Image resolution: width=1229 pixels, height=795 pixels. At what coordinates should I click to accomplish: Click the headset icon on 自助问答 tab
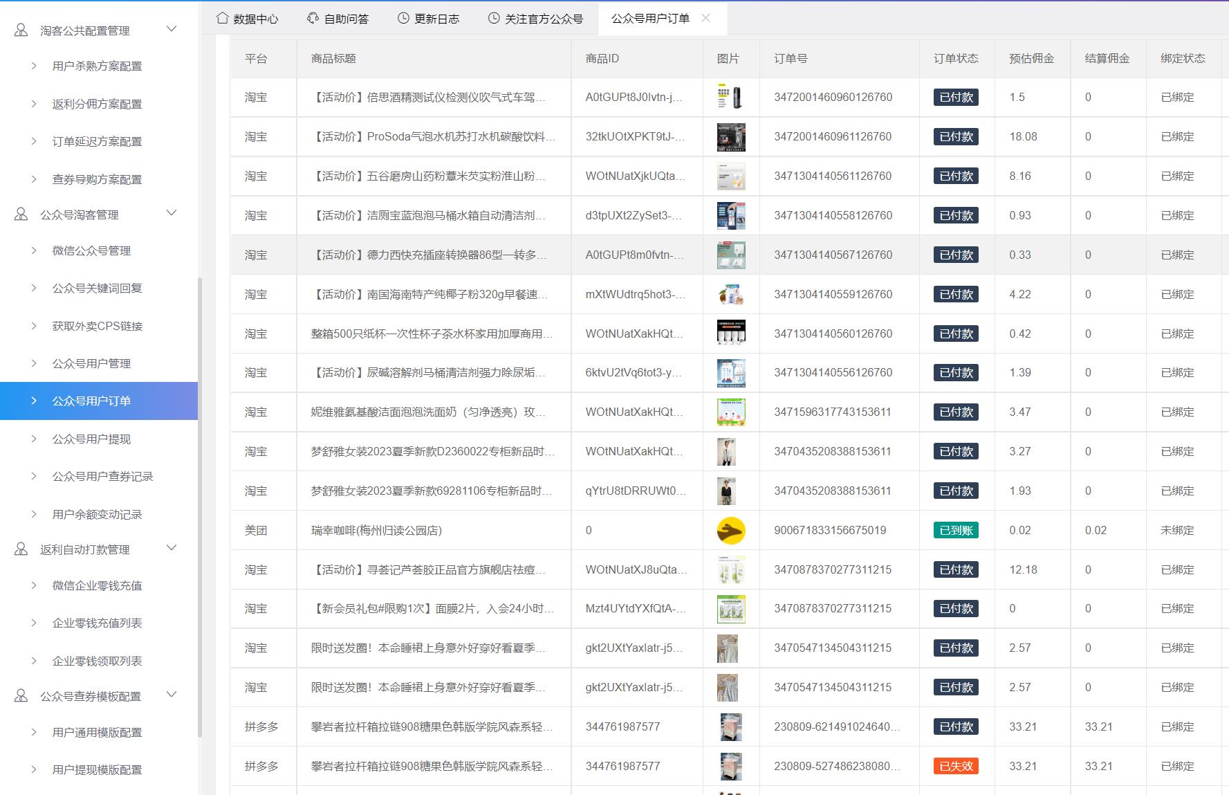[x=313, y=18]
